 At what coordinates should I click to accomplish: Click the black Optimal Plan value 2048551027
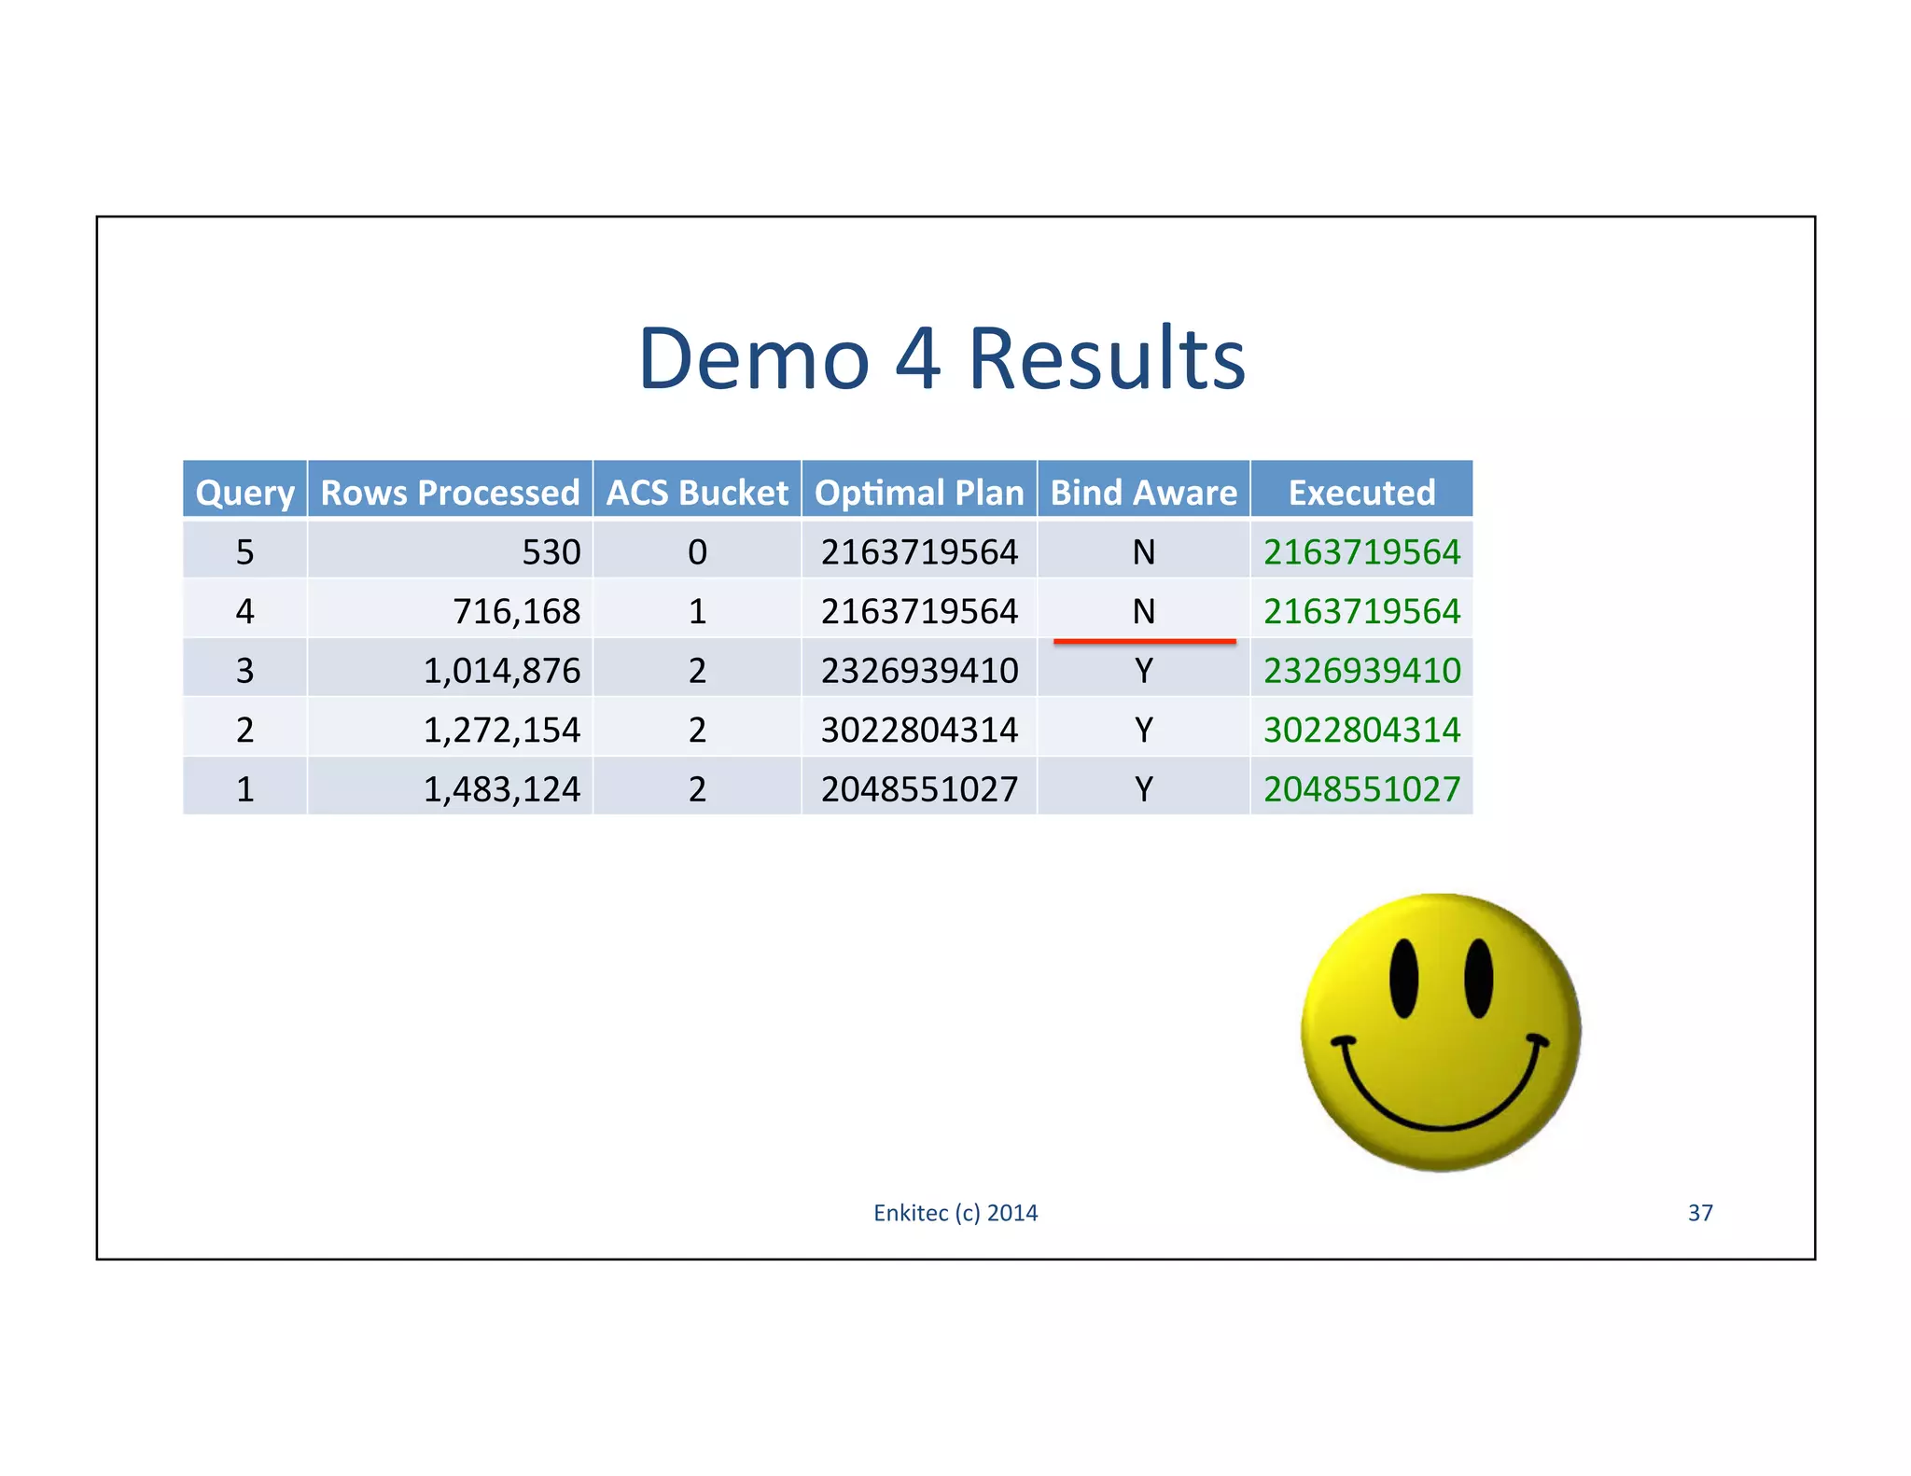click(919, 789)
